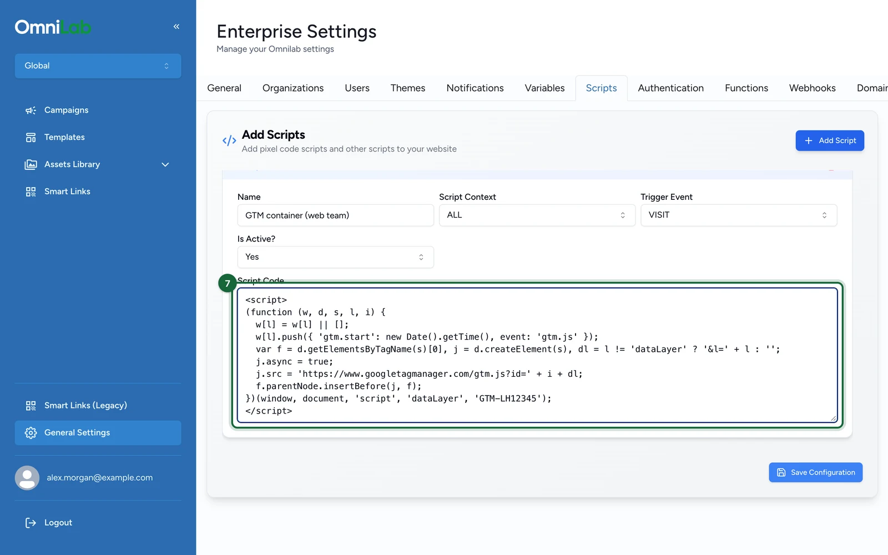Open Smart Links (Legacy) in the sidebar

pos(98,406)
